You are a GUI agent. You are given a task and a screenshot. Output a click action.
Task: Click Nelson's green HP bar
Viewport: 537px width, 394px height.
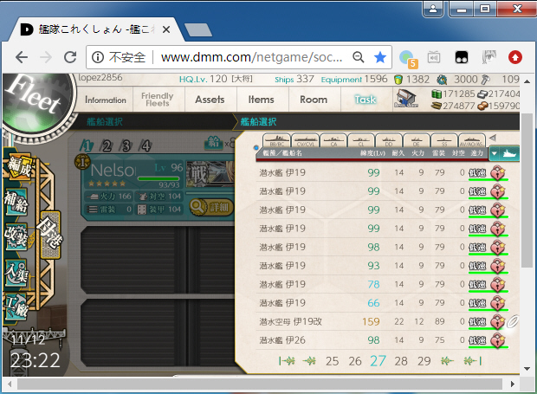coord(159,178)
